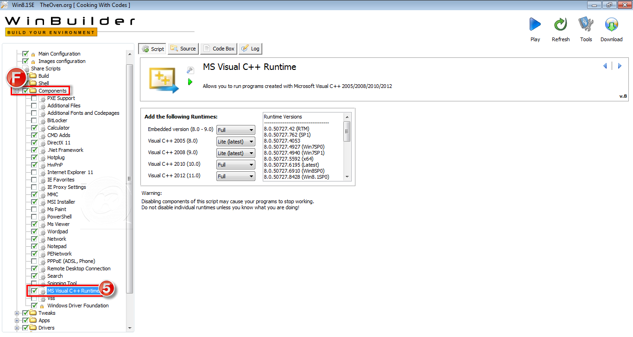The height and width of the screenshot is (337, 633).
Task: Select 8.0.50727.762 (SP1) version entry
Action: [x=287, y=135]
